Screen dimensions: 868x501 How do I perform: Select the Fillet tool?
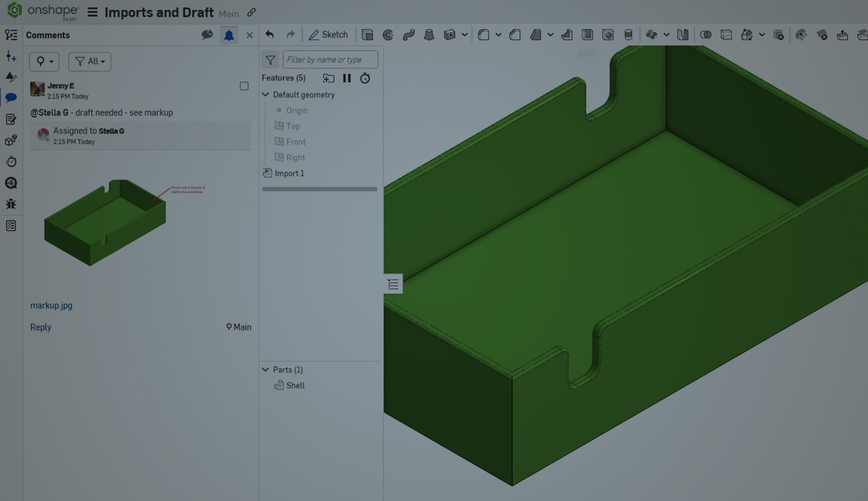tap(483, 34)
